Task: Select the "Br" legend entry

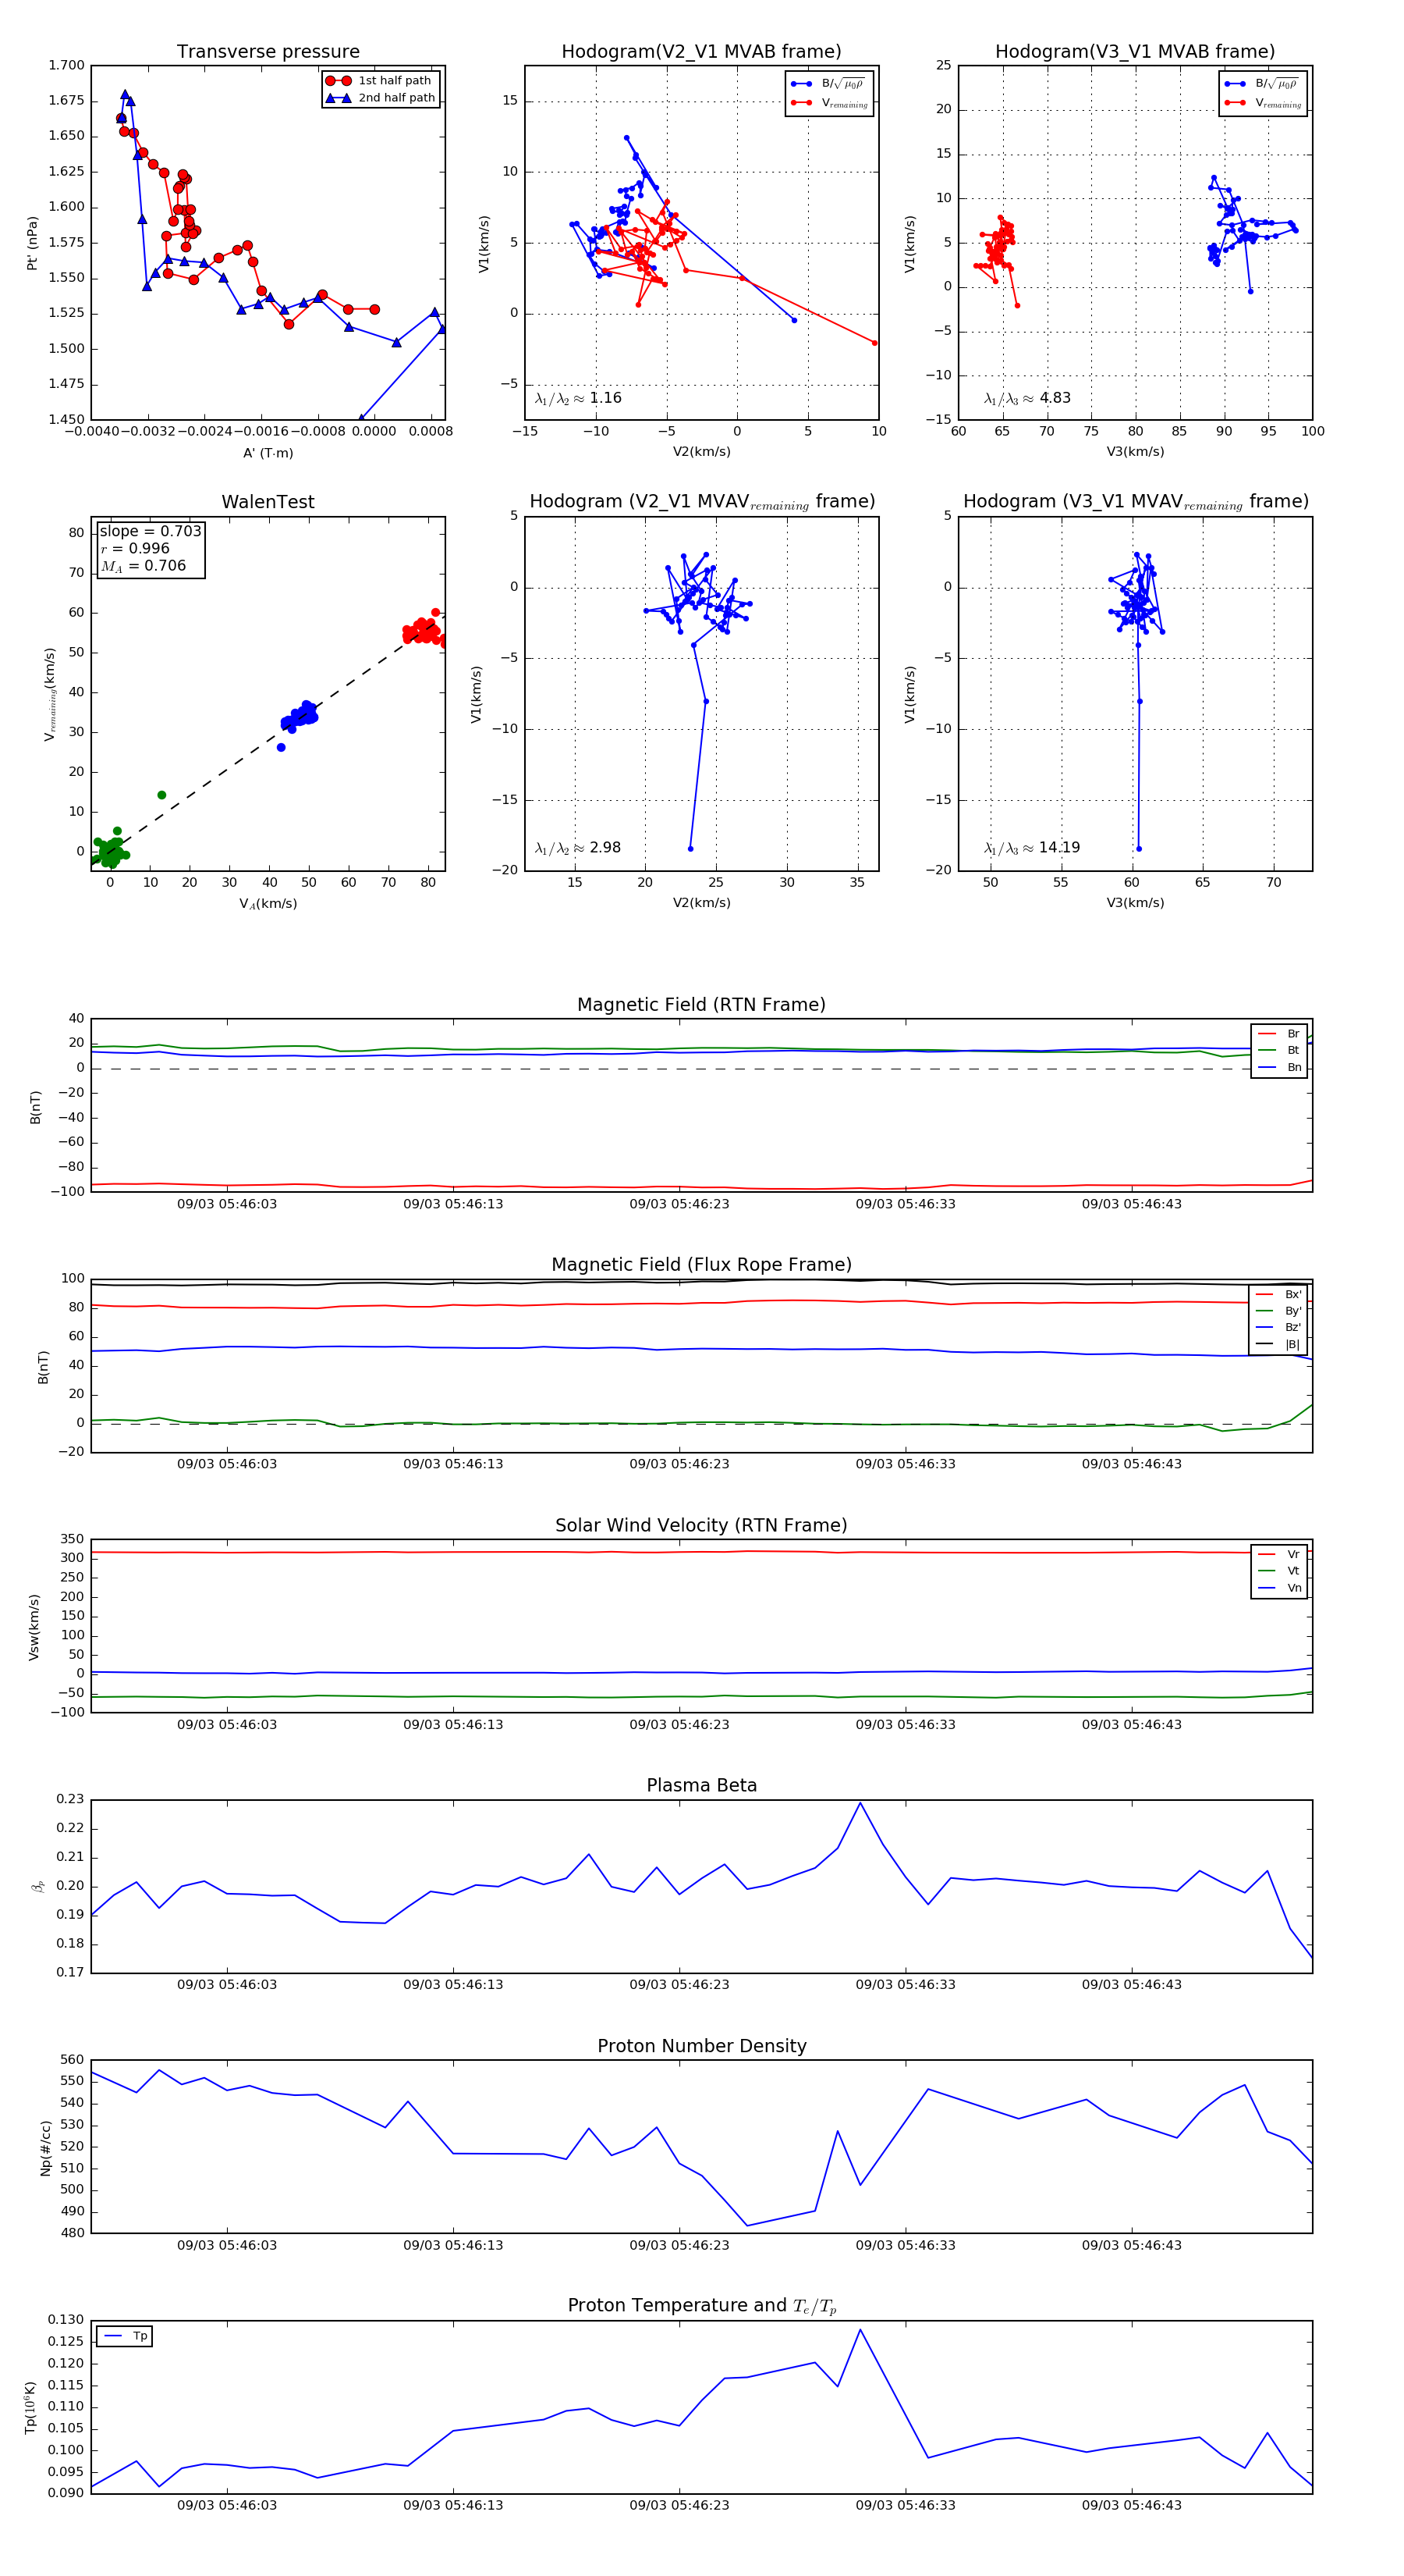Action: click(1279, 1034)
